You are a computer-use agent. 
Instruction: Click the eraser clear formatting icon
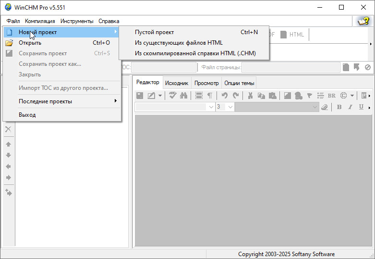point(325,107)
